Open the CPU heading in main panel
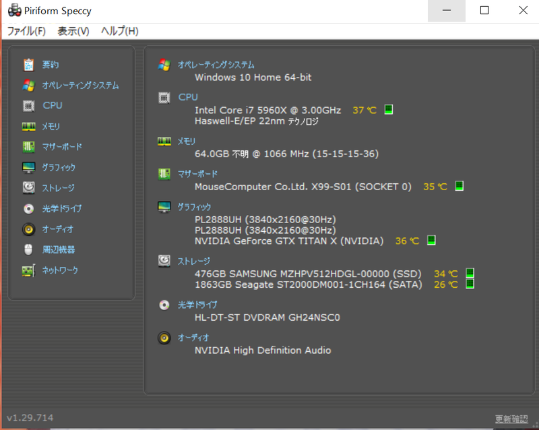The height and width of the screenshot is (430, 539). tap(188, 97)
